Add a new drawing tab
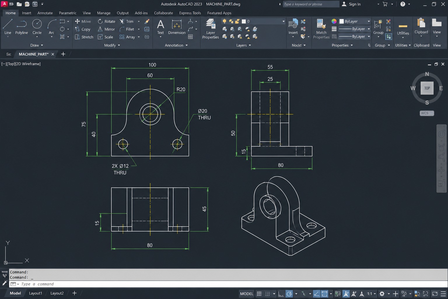The width and height of the screenshot is (448, 299). 63,54
